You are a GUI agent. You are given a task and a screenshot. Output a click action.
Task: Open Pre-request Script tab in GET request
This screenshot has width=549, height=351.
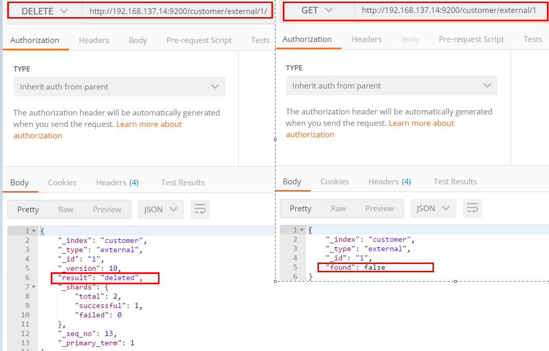[471, 39]
